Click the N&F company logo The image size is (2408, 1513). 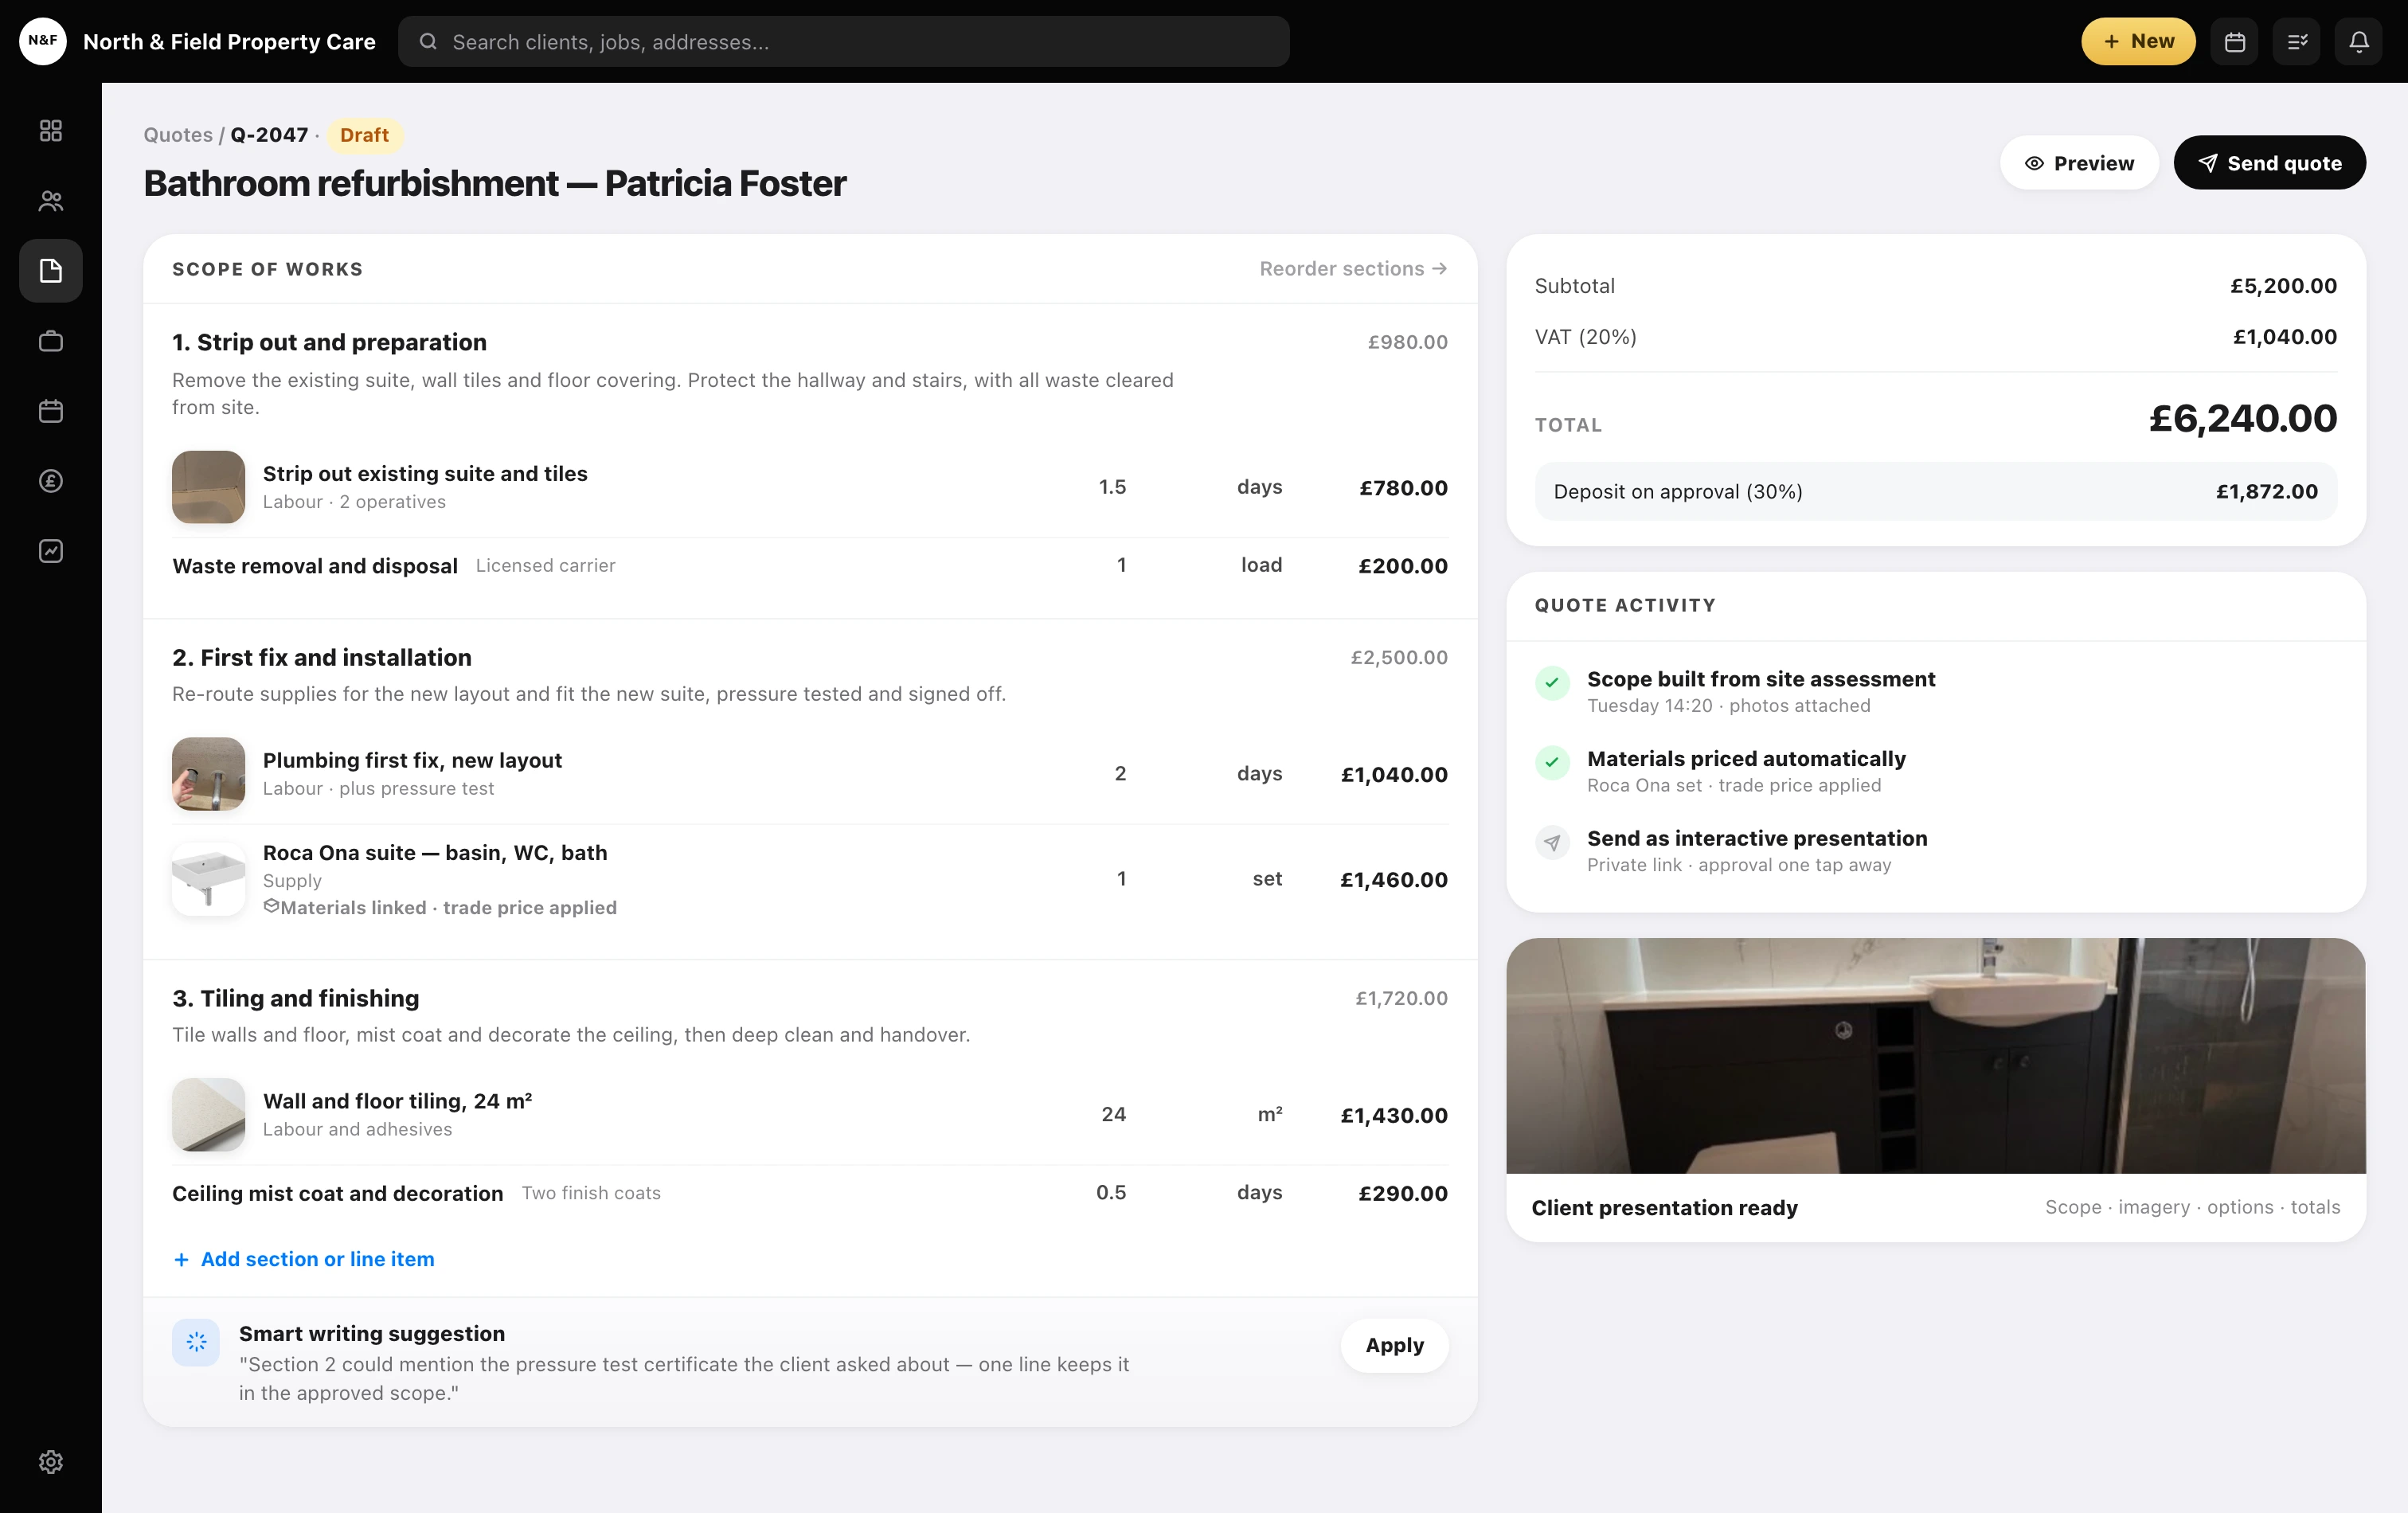43,41
